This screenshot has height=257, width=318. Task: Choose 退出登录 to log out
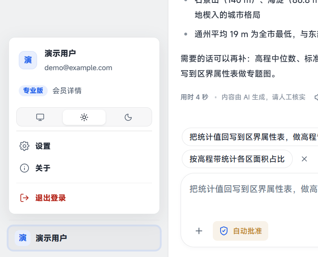tap(84, 198)
